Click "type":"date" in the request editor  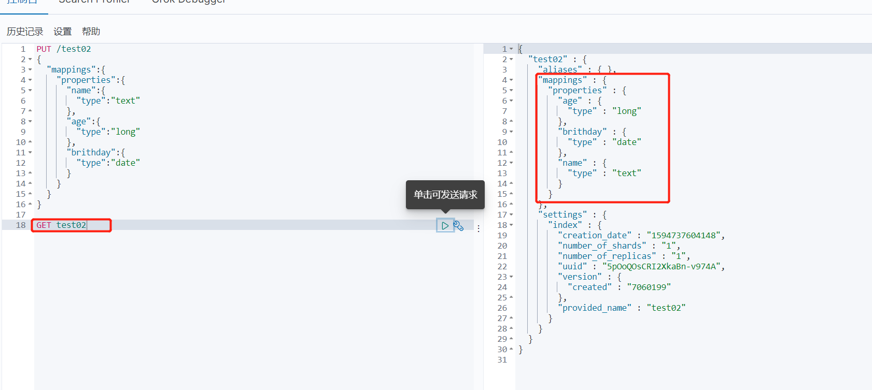pyautogui.click(x=108, y=163)
